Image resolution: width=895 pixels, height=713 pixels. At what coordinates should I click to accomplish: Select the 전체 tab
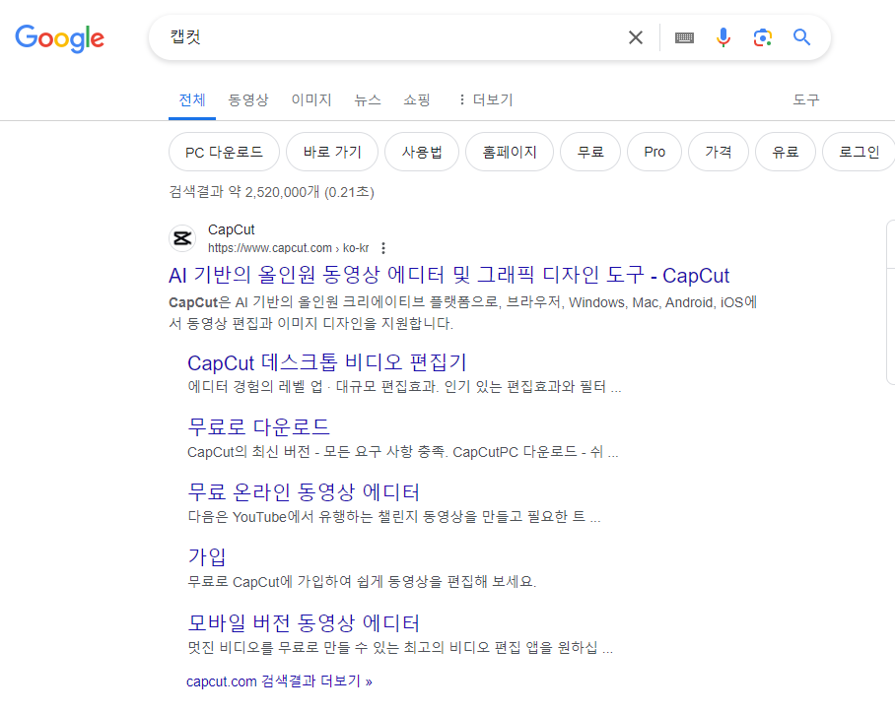point(192,99)
